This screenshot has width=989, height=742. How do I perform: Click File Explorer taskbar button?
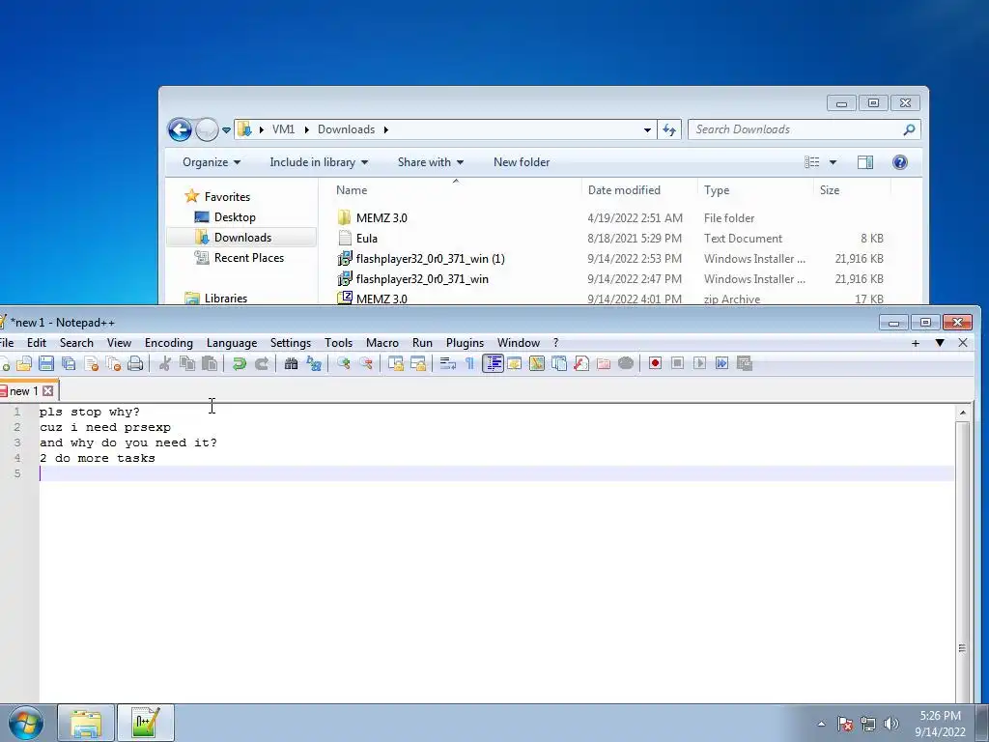(86, 723)
